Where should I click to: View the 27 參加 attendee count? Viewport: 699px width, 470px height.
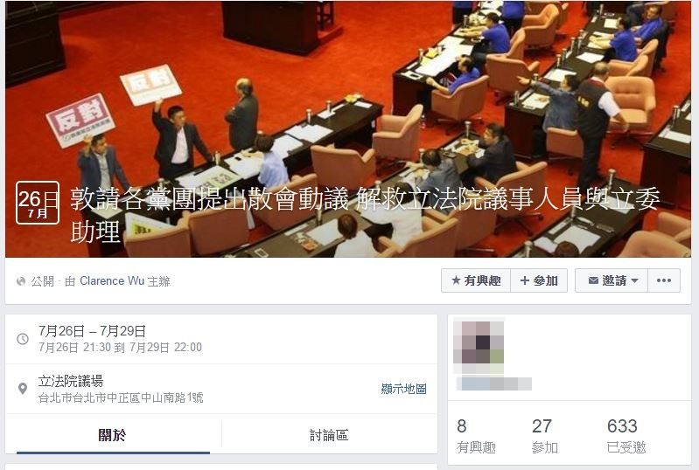tap(545, 436)
